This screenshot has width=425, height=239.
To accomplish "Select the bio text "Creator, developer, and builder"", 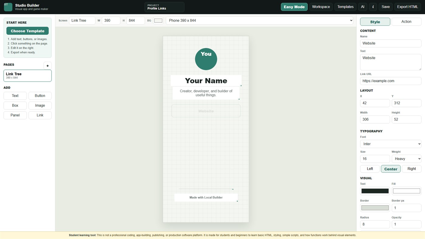I will pos(206,93).
